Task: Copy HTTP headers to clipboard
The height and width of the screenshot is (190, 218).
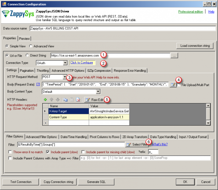Action: coord(65,100)
